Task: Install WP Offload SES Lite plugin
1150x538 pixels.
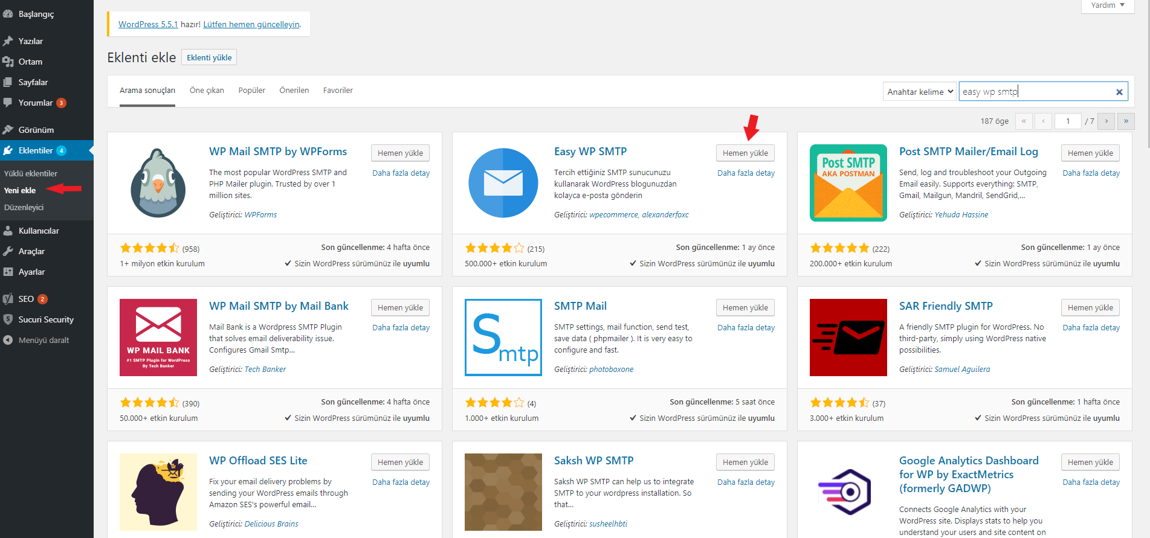Action: pos(400,463)
